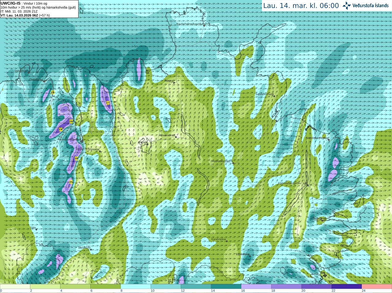Select the Ásbyrgi station label

169,81
